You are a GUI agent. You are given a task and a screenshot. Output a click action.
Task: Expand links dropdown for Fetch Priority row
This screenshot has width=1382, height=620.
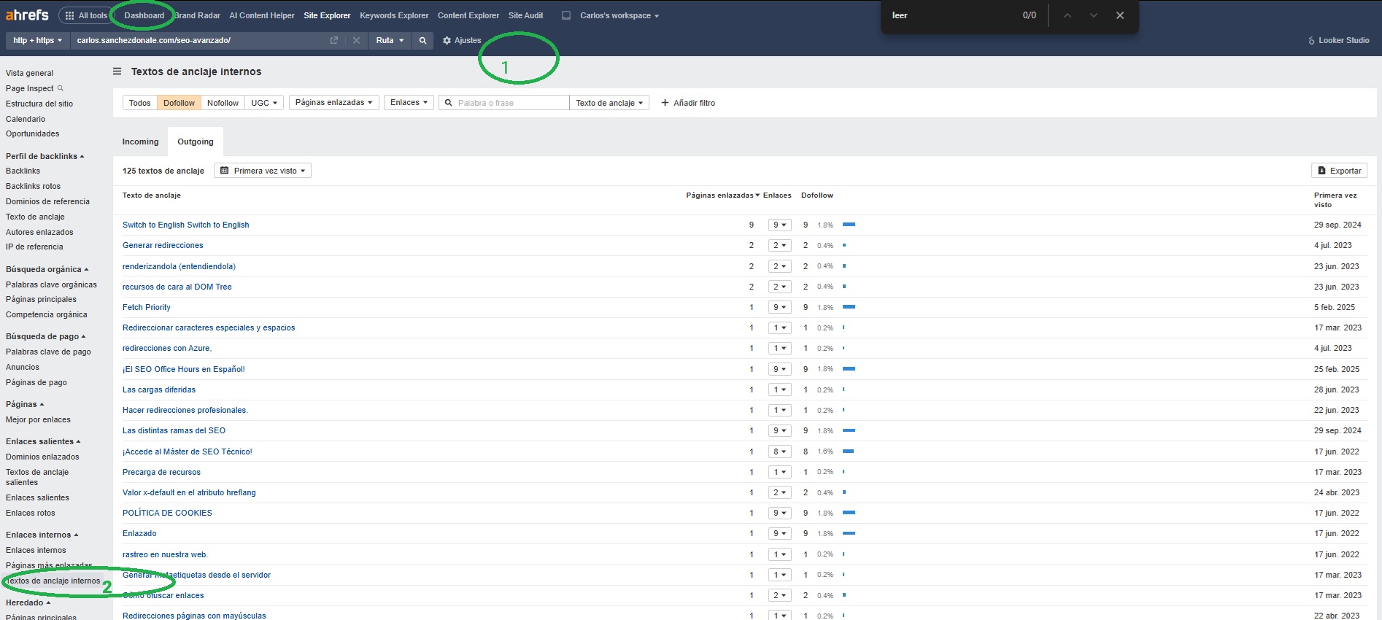(779, 308)
